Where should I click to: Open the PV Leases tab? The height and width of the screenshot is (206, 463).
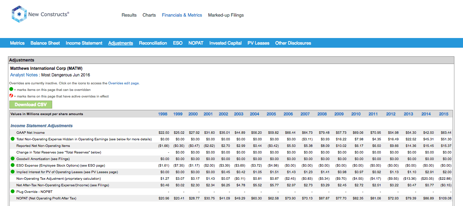click(x=258, y=43)
